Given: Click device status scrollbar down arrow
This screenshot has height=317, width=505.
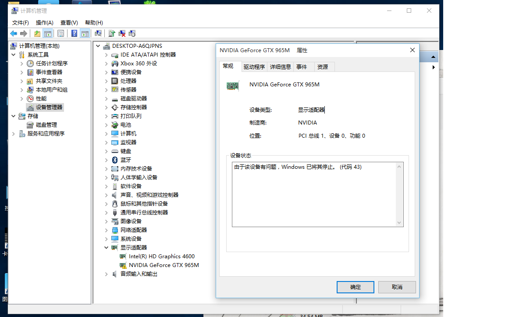Looking at the screenshot, I should pos(399,223).
